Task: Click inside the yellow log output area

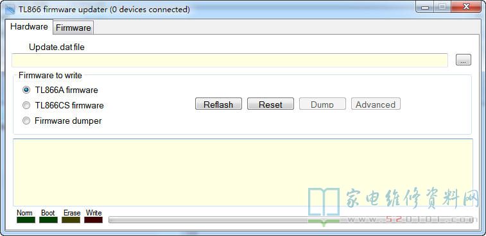Action: coord(243,173)
